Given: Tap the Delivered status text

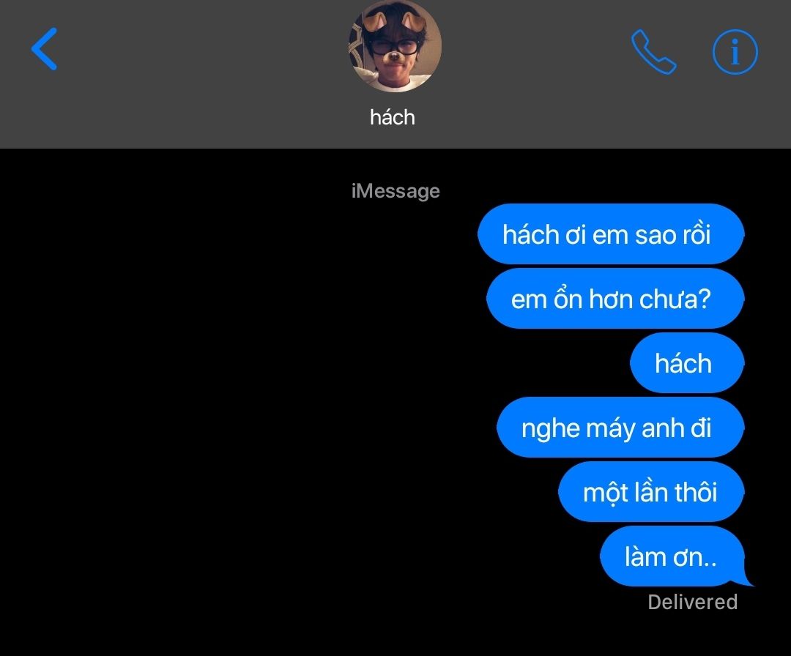Looking at the screenshot, I should click(693, 602).
